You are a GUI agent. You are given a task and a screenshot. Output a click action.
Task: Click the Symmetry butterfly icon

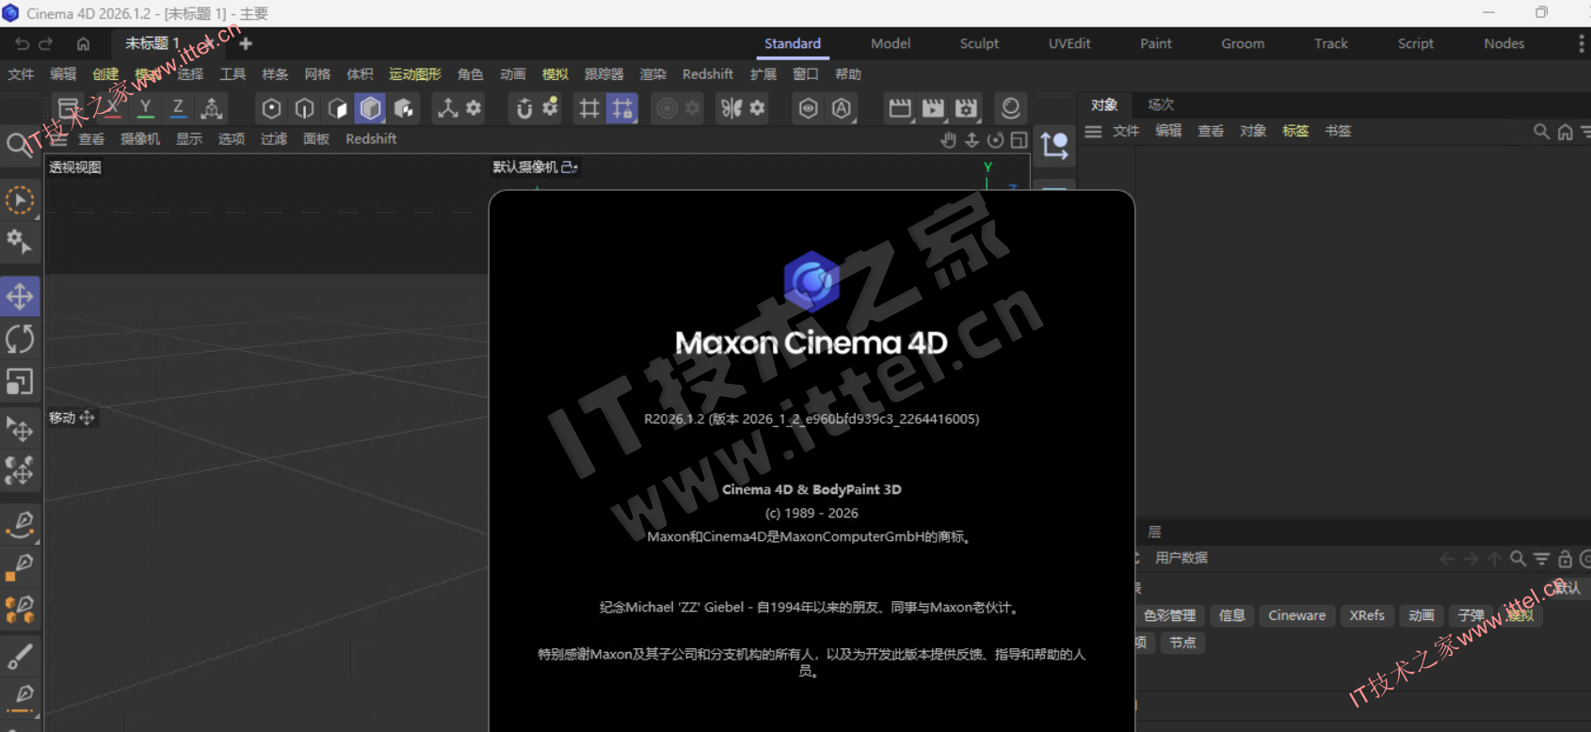(x=731, y=109)
